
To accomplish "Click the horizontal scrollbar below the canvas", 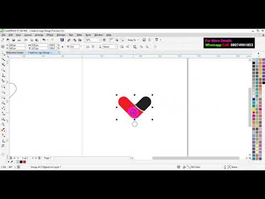I will tap(196, 158).
